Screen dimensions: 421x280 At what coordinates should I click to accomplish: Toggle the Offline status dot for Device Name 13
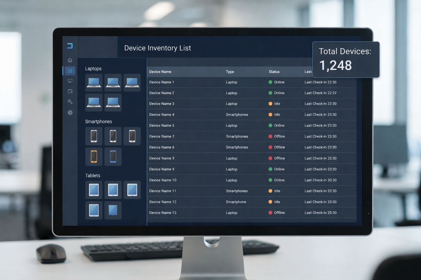click(x=271, y=212)
